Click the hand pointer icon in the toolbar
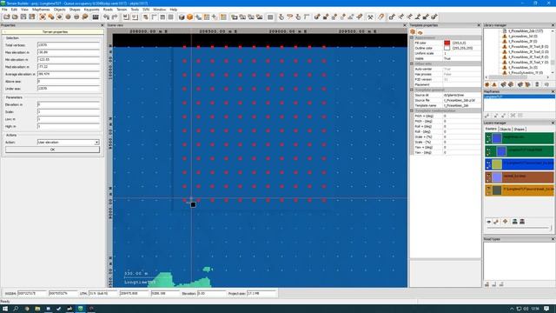 tap(281, 17)
